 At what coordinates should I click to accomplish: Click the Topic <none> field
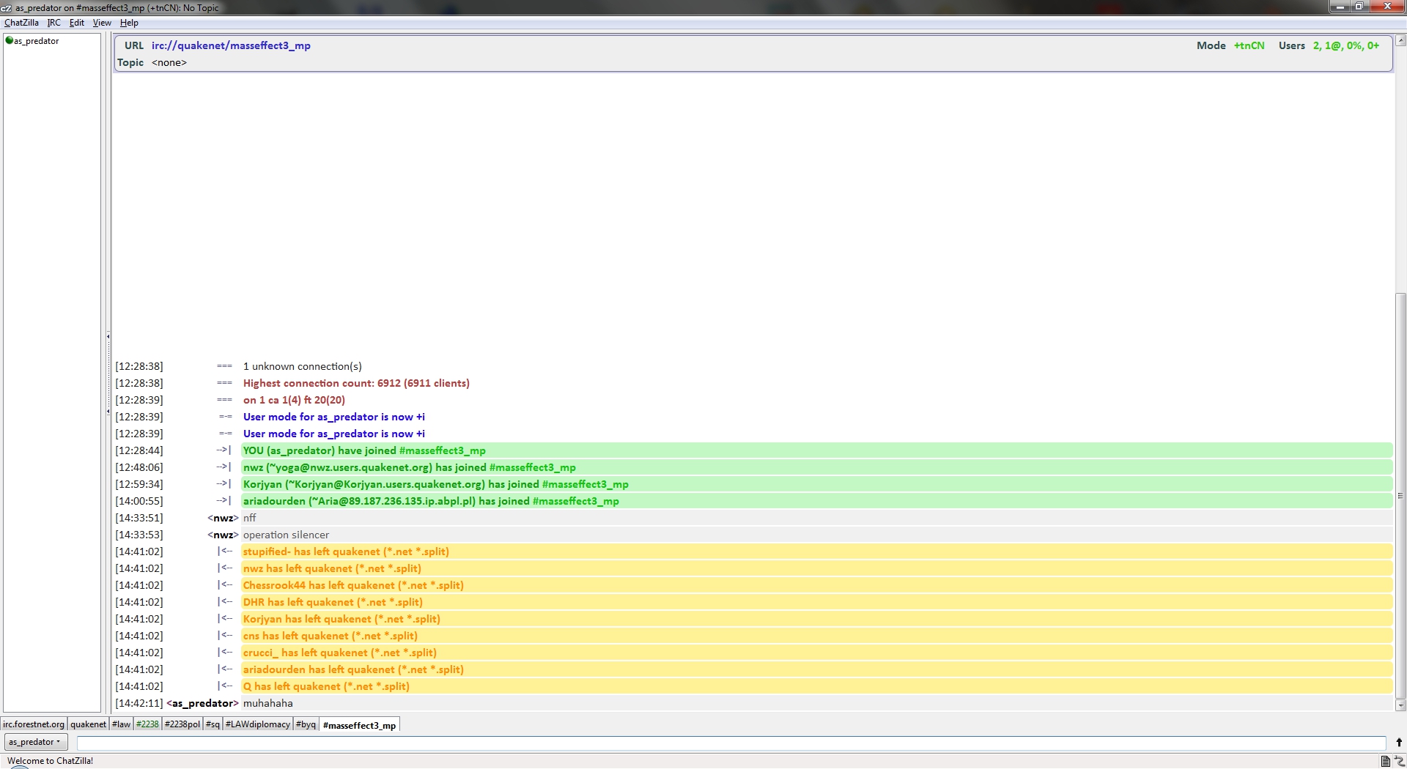click(x=169, y=63)
